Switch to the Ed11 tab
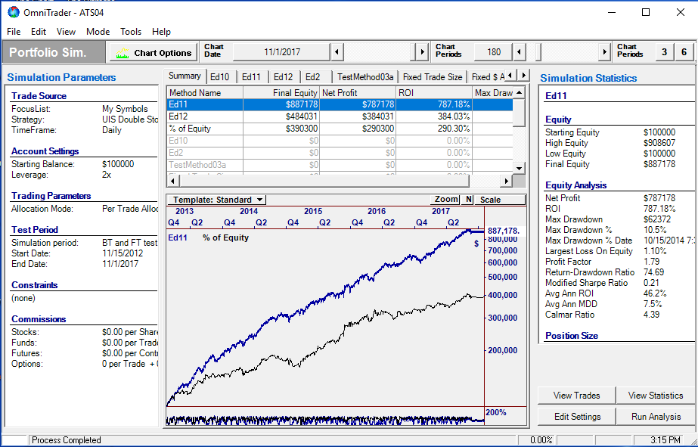Image resolution: width=698 pixels, height=447 pixels. (x=252, y=77)
